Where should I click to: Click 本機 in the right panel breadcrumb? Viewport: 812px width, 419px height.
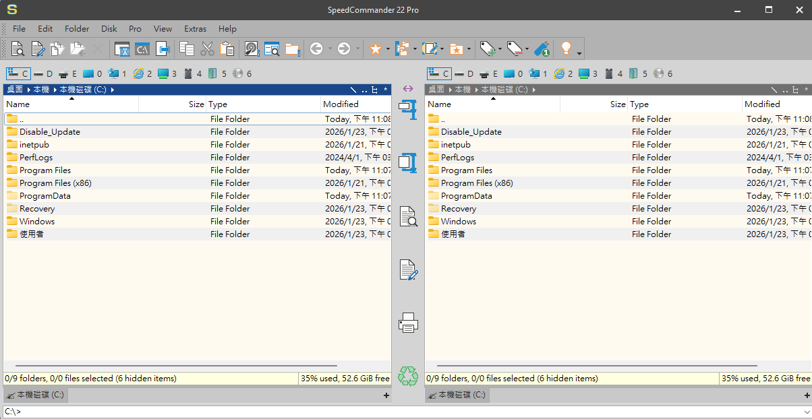click(463, 89)
